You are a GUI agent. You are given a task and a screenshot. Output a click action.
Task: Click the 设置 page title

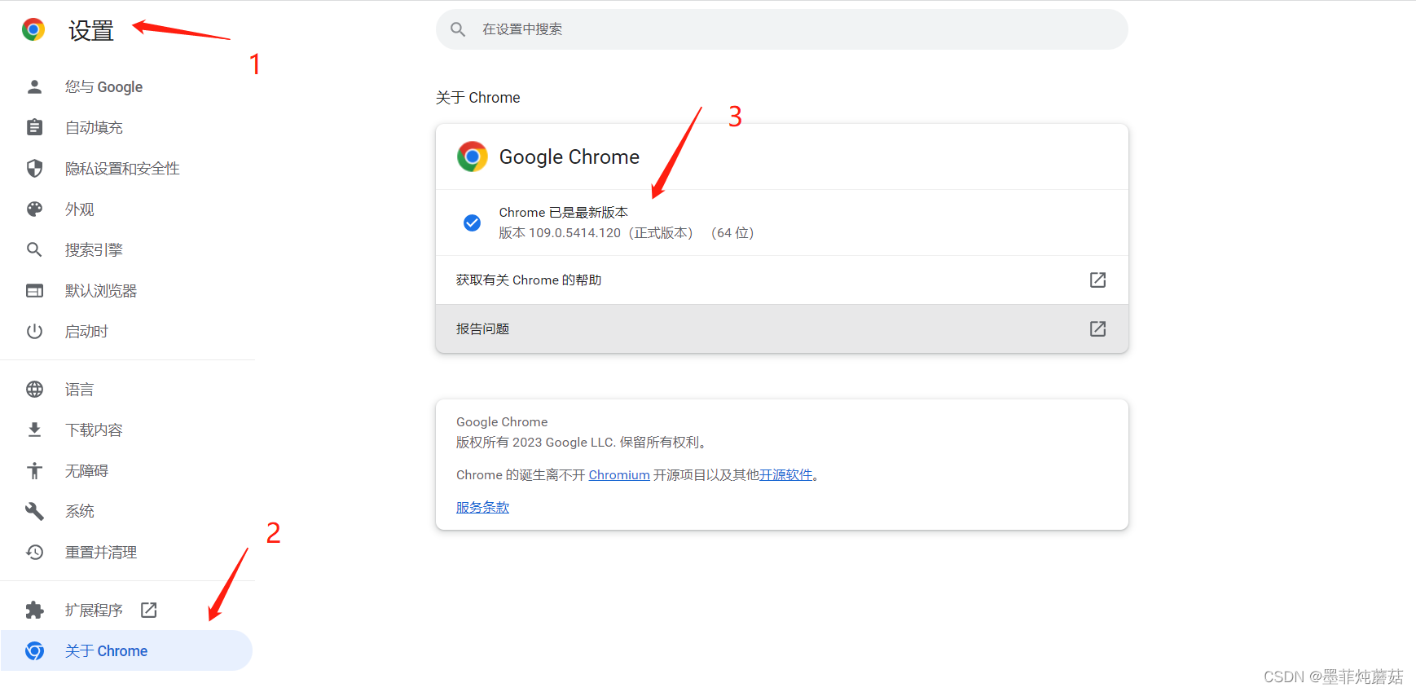(x=91, y=30)
